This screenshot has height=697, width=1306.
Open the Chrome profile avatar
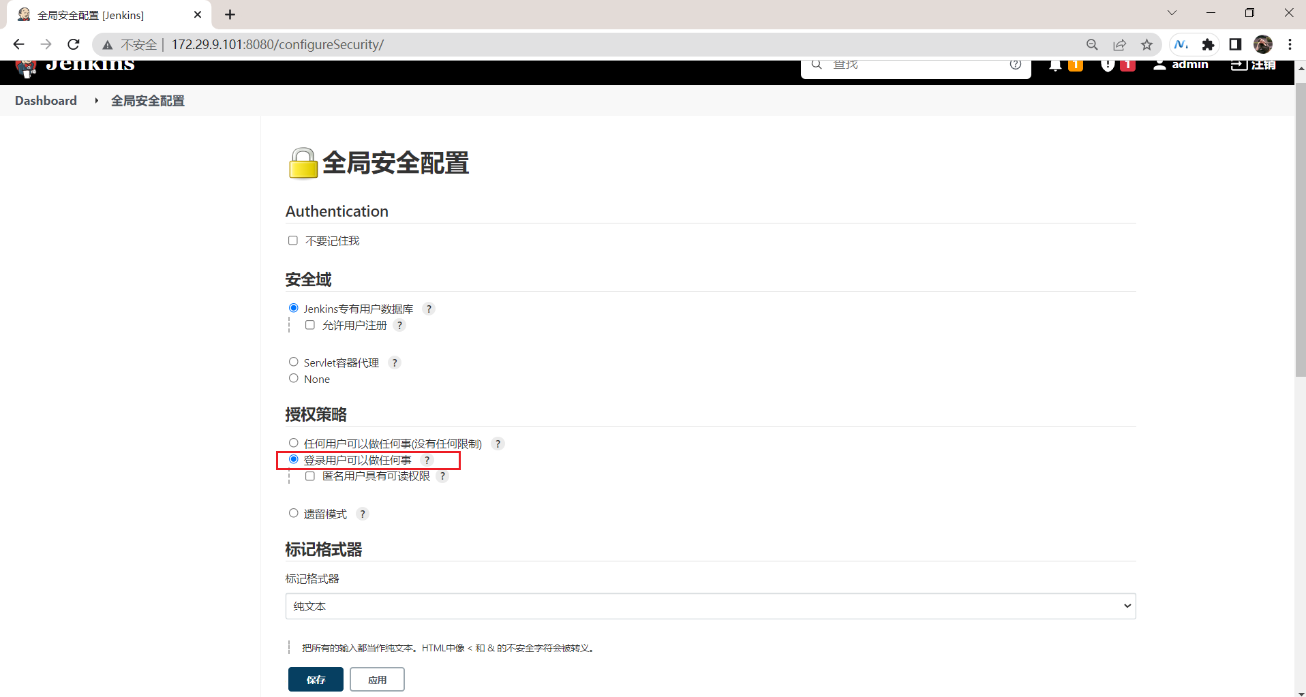1263,44
